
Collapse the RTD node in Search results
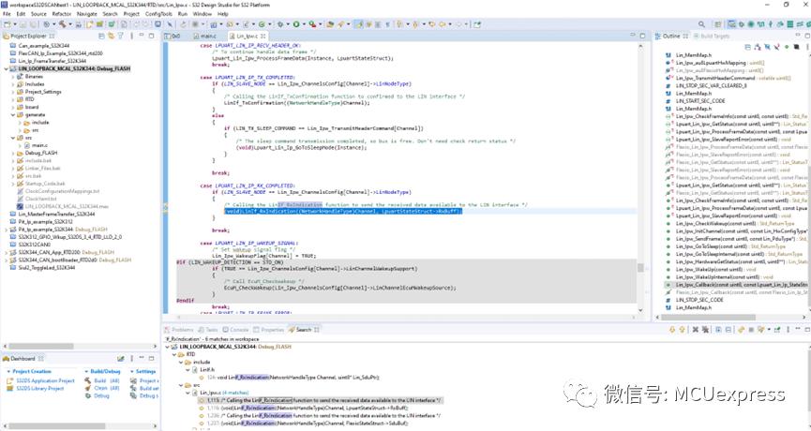click(174, 354)
